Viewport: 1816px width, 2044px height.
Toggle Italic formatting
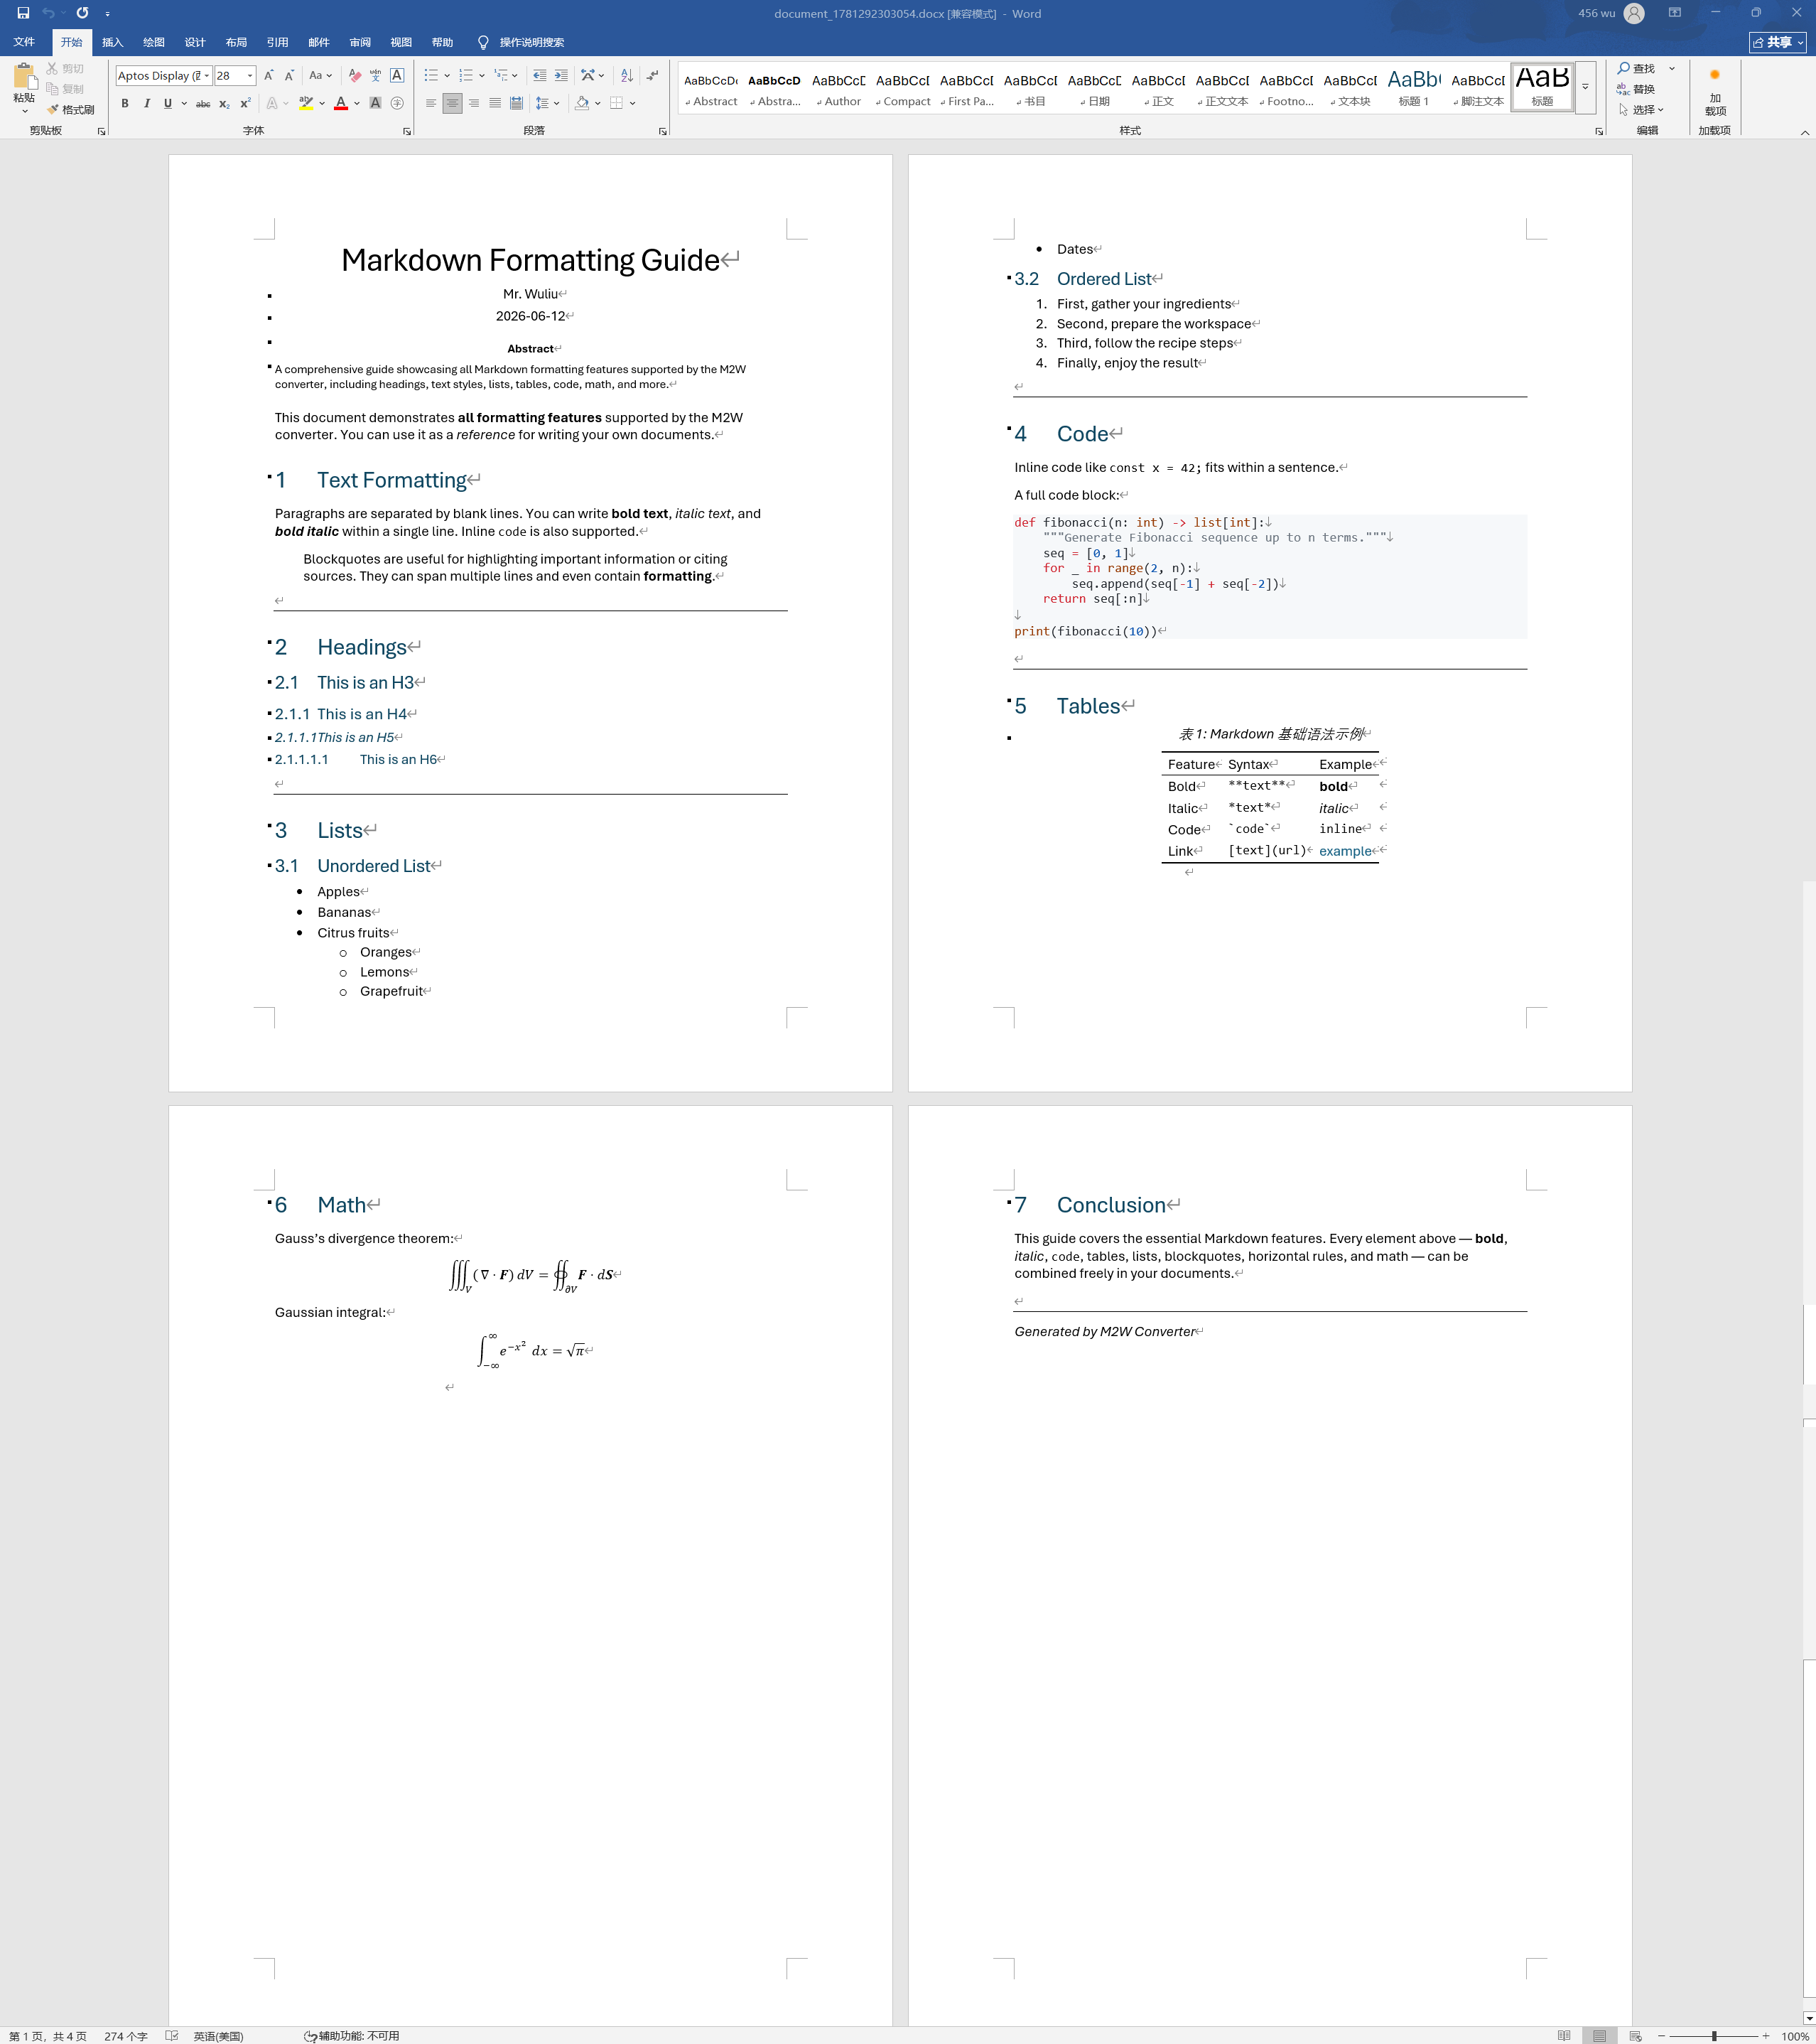pyautogui.click(x=146, y=104)
